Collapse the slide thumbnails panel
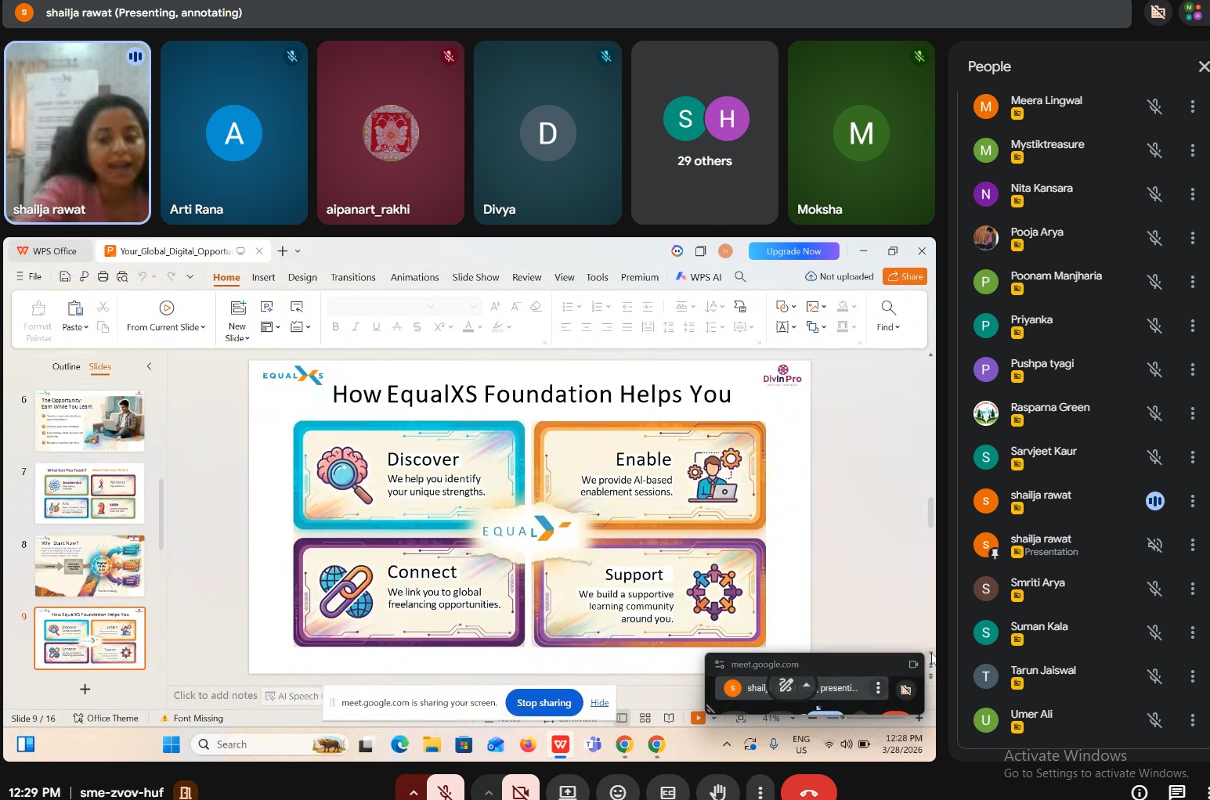Image resolution: width=1210 pixels, height=800 pixels. (149, 366)
